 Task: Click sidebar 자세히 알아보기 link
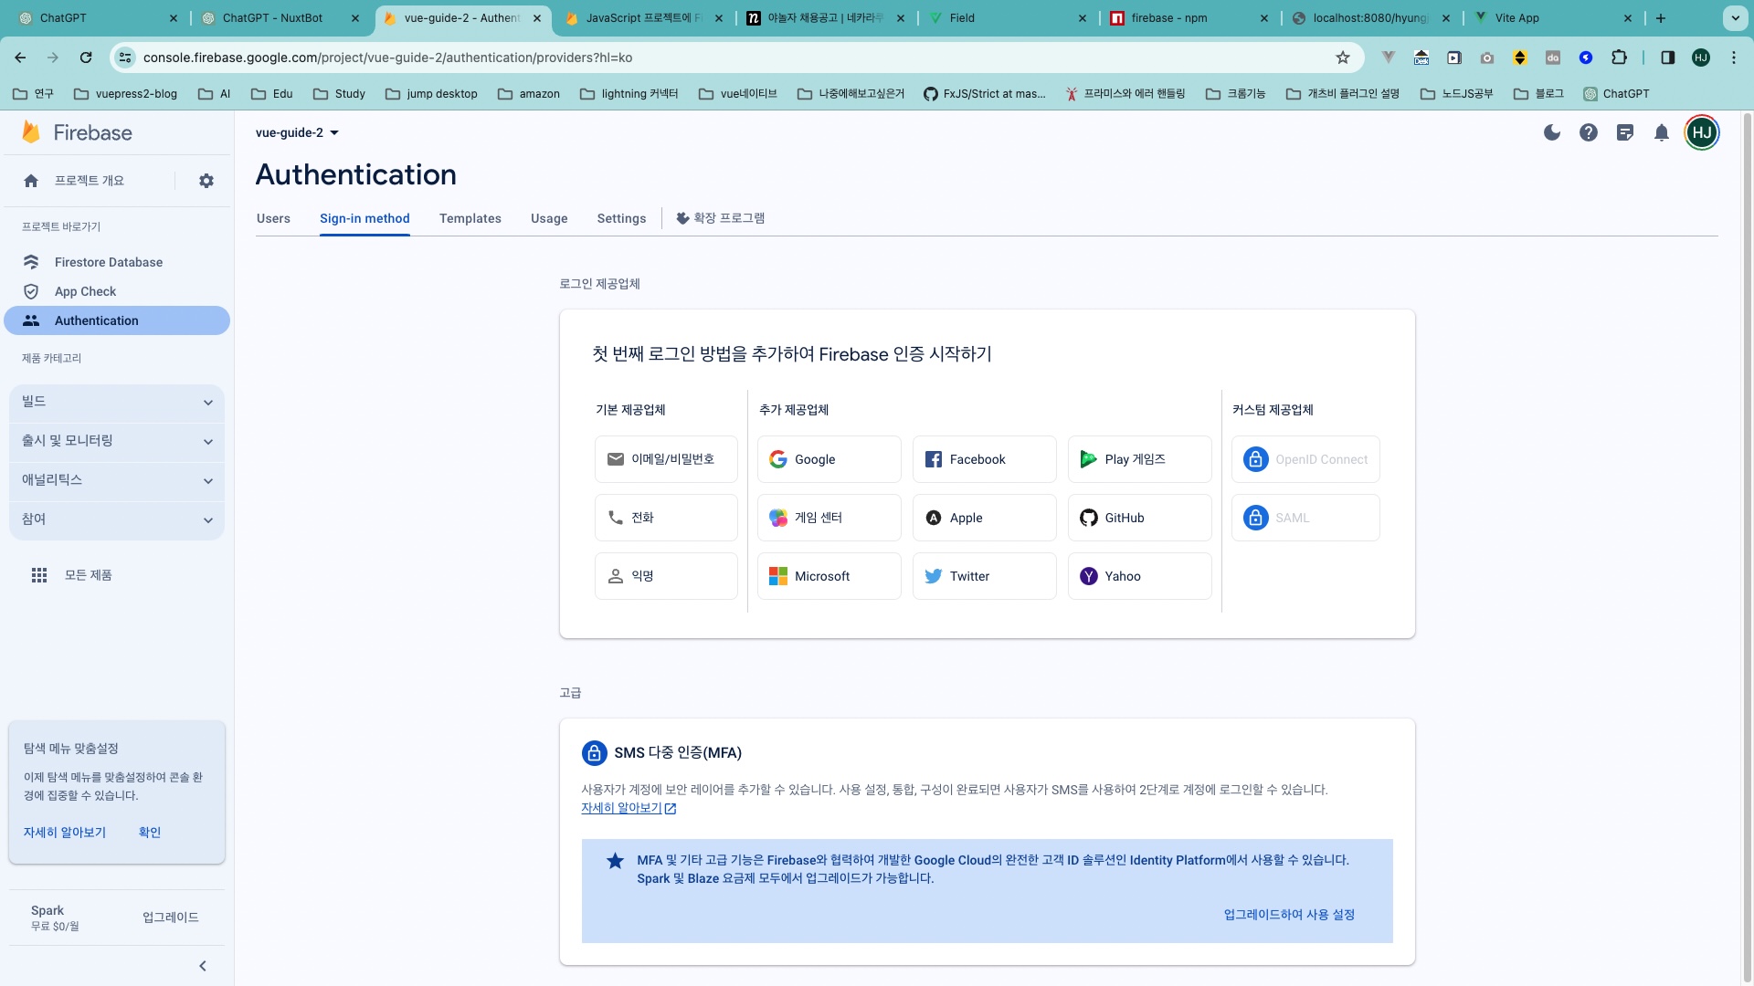coord(65,833)
